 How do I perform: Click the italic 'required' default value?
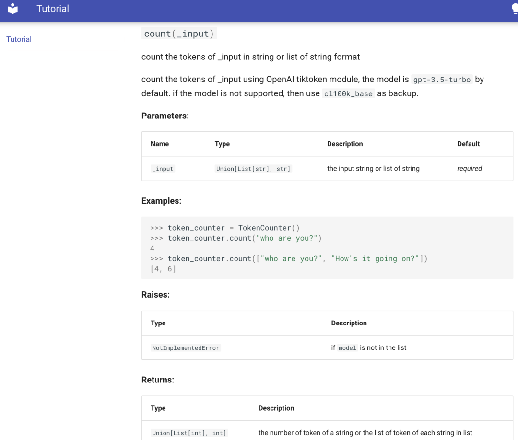tap(469, 168)
